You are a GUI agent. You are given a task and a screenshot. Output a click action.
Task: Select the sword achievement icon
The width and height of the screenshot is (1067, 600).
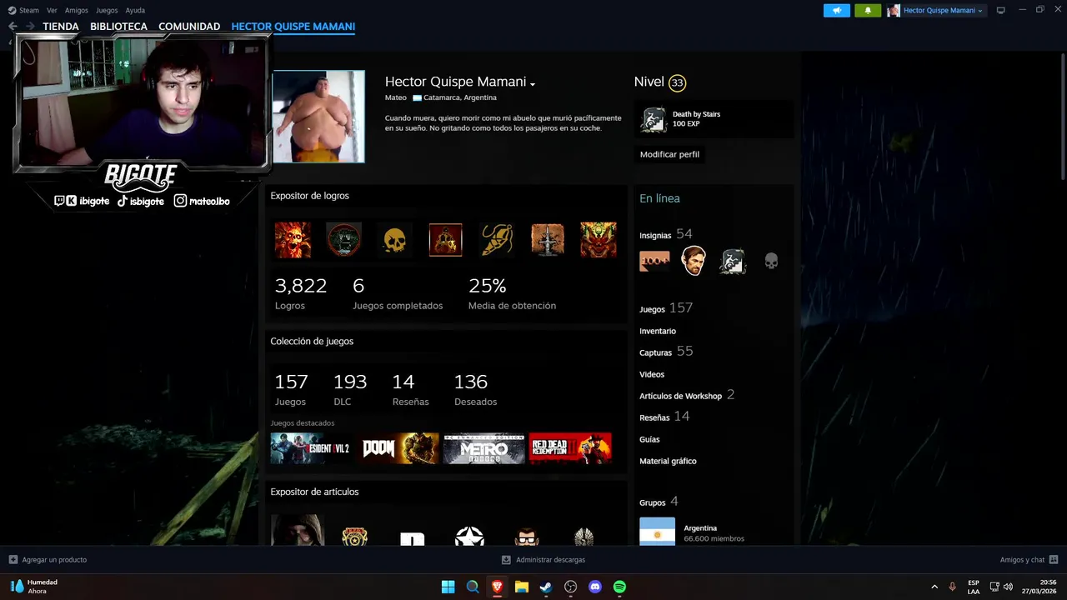coord(548,240)
